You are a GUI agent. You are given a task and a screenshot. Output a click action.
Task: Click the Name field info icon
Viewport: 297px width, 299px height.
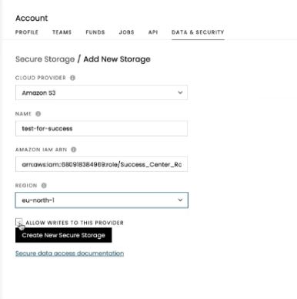coord(38,114)
